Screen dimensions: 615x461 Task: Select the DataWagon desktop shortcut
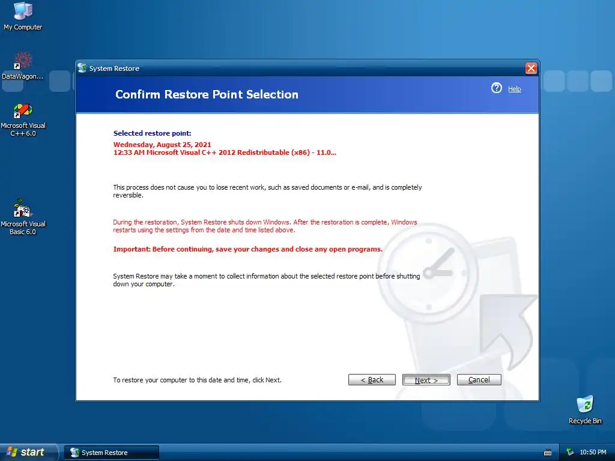[x=23, y=66]
